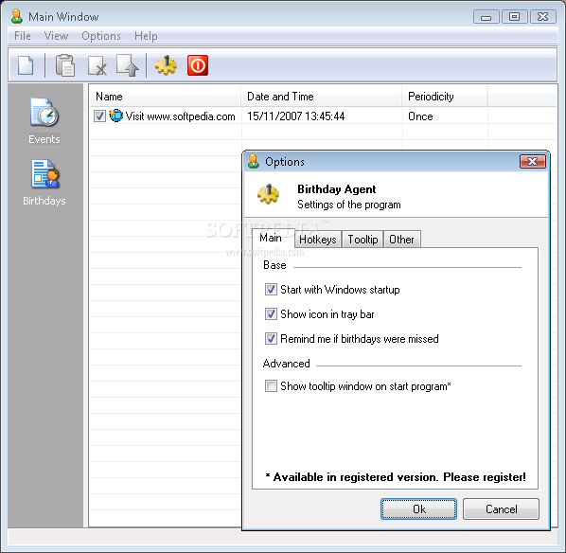Toggle Start with Windows startup
The height and width of the screenshot is (553, 566).
(x=271, y=290)
